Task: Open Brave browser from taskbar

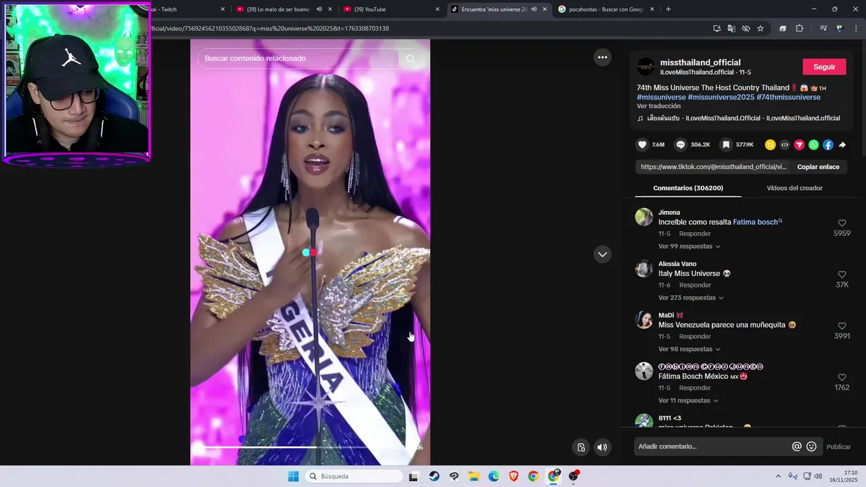Action: pyautogui.click(x=514, y=476)
